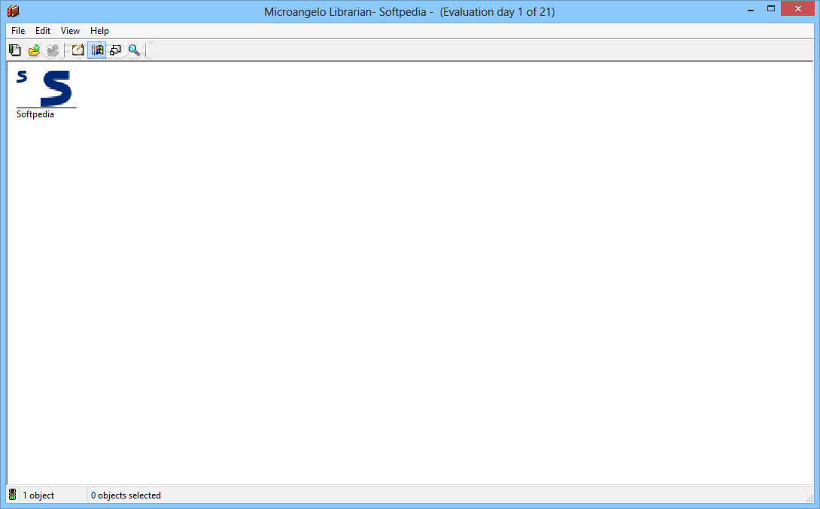This screenshot has width=820, height=509.
Task: Toggle the colorful Windows flag view icon
Action: click(97, 50)
